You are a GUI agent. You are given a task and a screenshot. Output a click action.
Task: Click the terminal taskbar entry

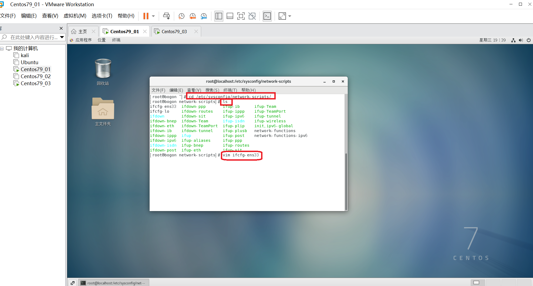click(x=114, y=283)
